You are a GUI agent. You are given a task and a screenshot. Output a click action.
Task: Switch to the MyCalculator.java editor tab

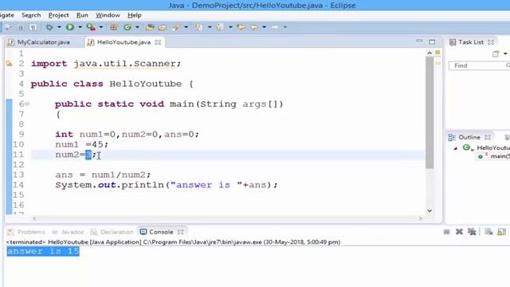click(43, 42)
